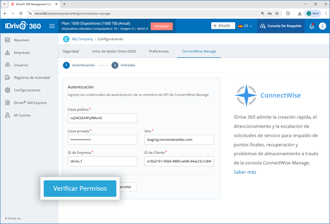Select the ConnectWise Manage tab
This screenshot has width=330, height=224.
pos(199,51)
